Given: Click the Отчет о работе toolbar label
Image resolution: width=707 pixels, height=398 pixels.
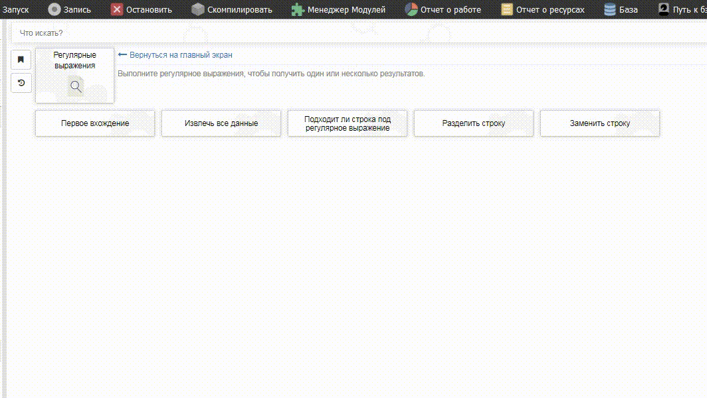Looking at the screenshot, I should pyautogui.click(x=451, y=9).
